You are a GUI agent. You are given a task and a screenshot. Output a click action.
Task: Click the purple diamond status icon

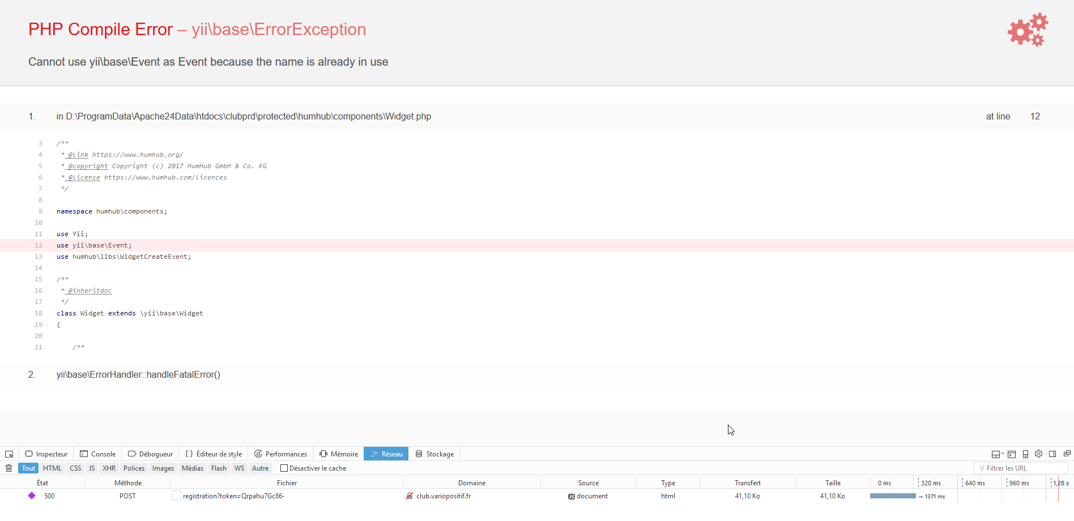32,496
